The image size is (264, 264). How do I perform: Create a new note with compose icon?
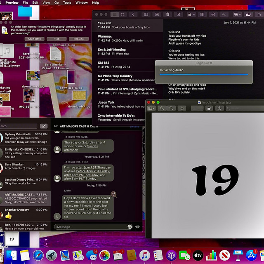coord(178,14)
